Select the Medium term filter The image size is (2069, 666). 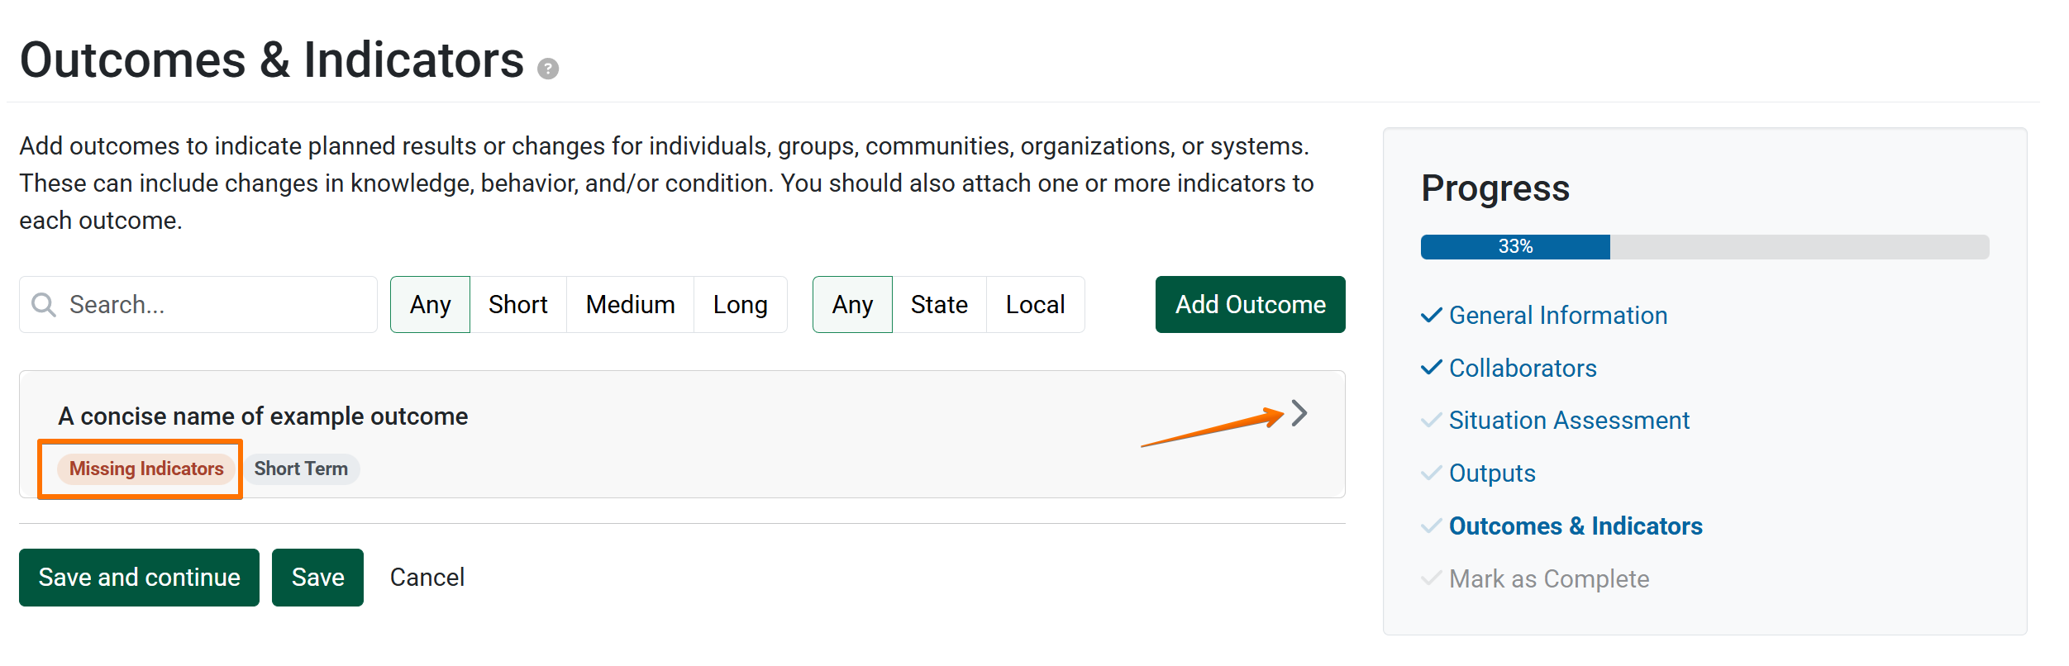pos(630,305)
